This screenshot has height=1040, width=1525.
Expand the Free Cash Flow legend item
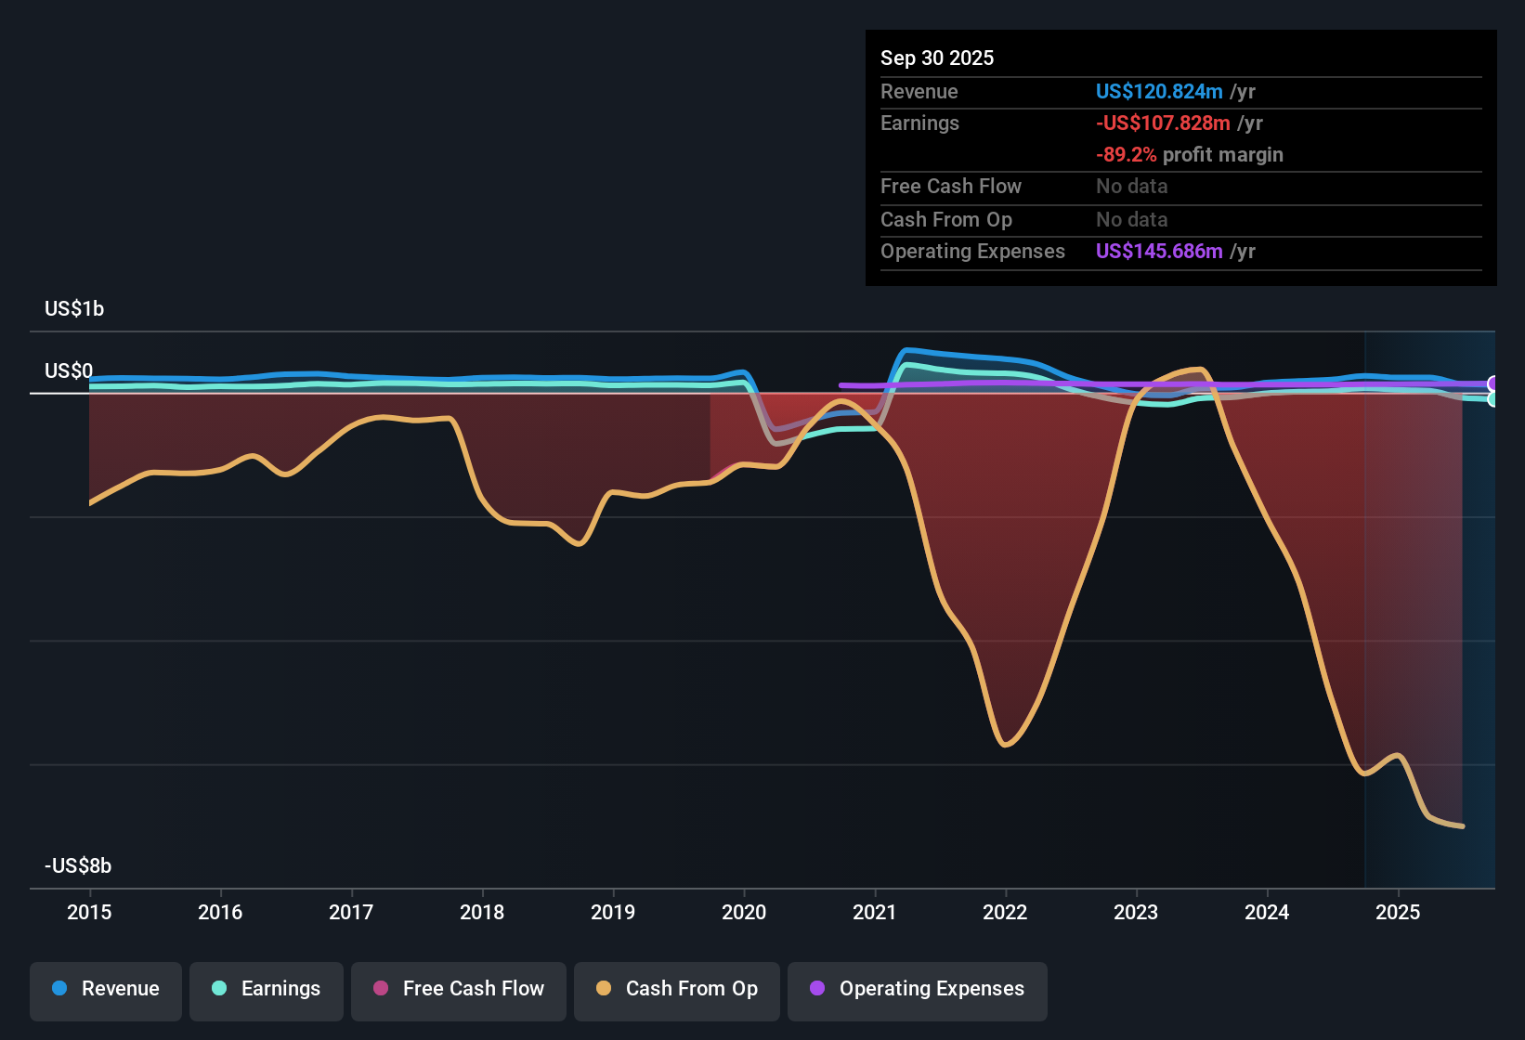coord(458,989)
